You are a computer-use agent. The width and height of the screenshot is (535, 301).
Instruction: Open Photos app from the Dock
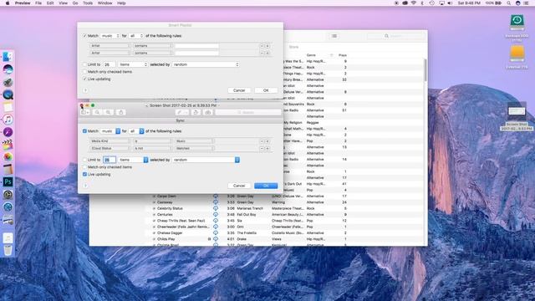(8, 157)
